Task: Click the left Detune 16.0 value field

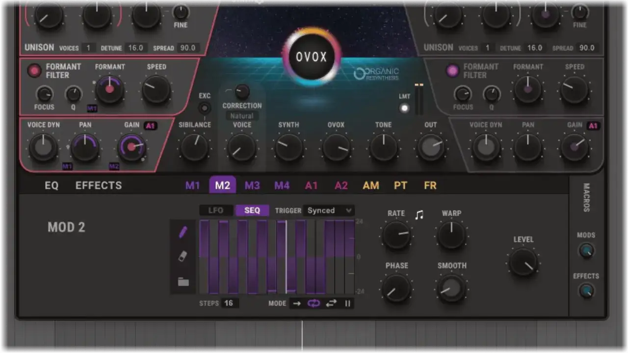Action: (x=135, y=48)
